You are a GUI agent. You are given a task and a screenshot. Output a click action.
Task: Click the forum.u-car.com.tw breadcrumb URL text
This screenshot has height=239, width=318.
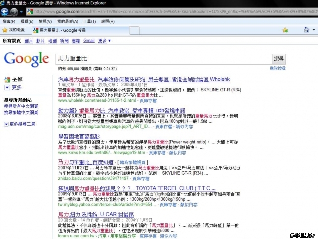[97, 236]
